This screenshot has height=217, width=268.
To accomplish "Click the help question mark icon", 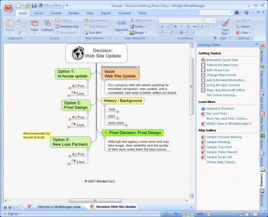I will coord(246,13).
